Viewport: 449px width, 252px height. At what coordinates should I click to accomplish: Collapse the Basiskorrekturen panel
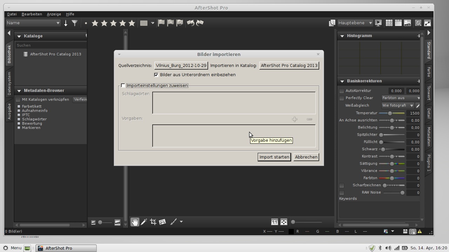pos(342,81)
